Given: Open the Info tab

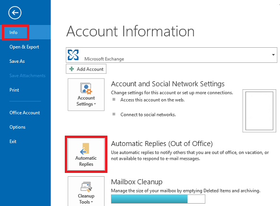Looking at the screenshot, I should (x=26, y=32).
